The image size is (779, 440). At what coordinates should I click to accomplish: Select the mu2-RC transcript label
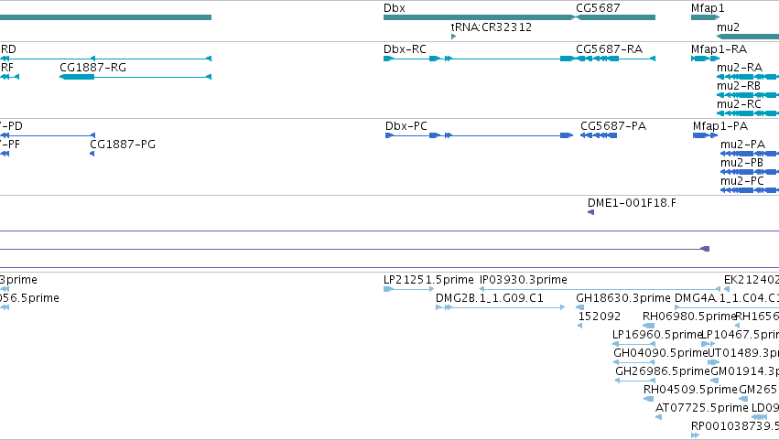[739, 104]
